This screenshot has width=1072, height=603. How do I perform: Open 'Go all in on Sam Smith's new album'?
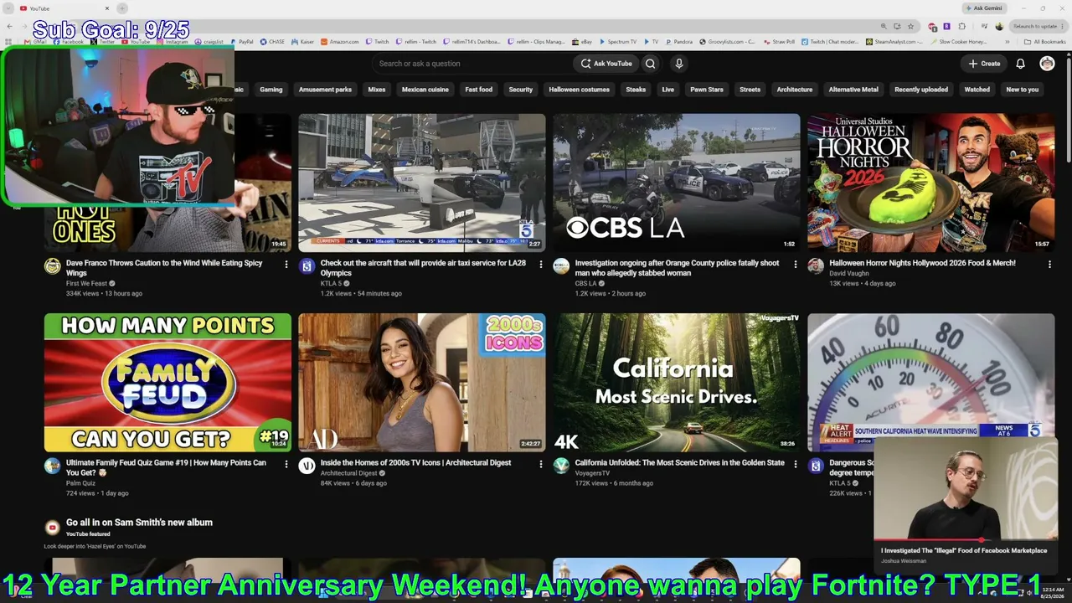139,523
